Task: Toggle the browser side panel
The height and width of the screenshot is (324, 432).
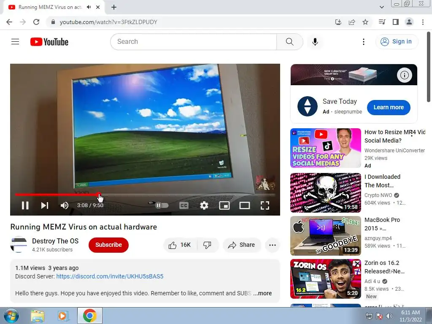Action: pyautogui.click(x=396, y=22)
